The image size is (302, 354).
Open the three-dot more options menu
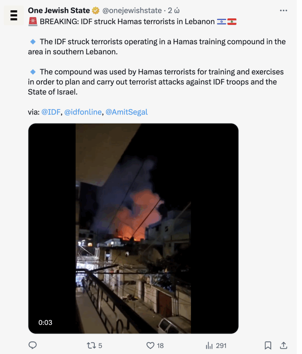[283, 11]
